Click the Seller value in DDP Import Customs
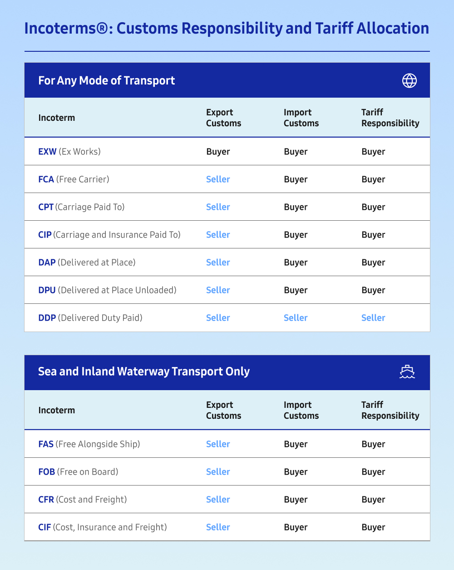Viewport: 454px width, 570px height. [x=296, y=318]
